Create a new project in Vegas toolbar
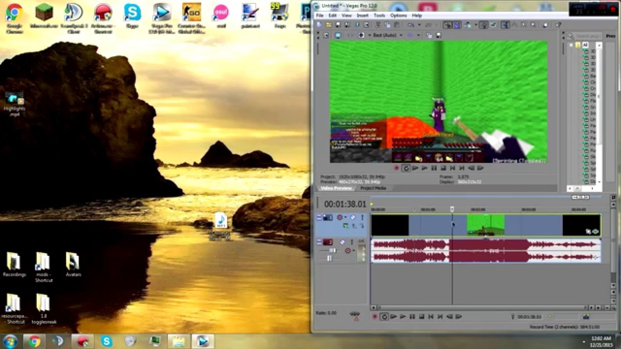Image resolution: width=621 pixels, height=349 pixels. pyautogui.click(x=320, y=25)
